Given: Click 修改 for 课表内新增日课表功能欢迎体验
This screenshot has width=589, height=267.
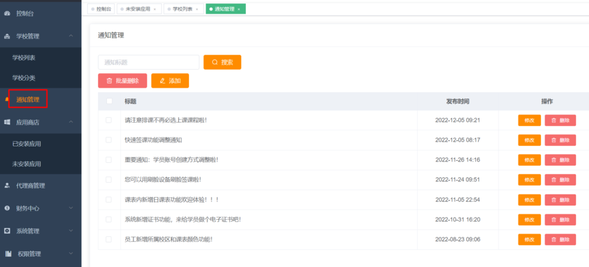Looking at the screenshot, I should pos(529,200).
